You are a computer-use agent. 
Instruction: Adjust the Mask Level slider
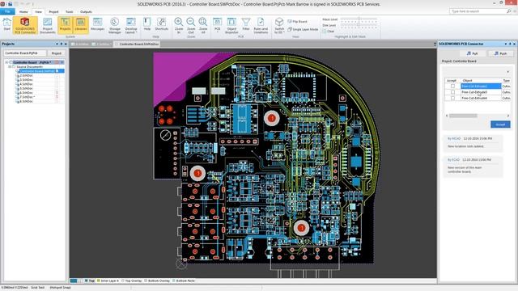pyautogui.click(x=359, y=19)
